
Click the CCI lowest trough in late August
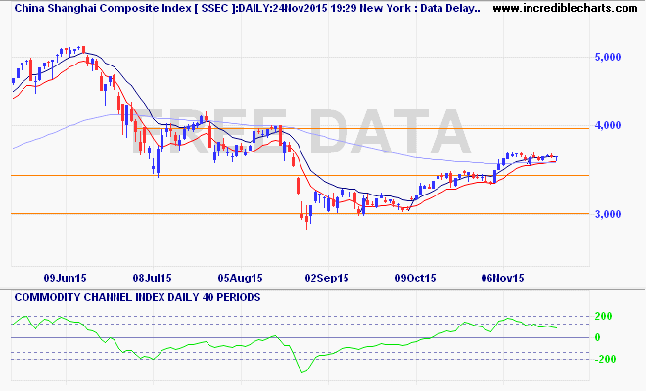click(x=303, y=371)
